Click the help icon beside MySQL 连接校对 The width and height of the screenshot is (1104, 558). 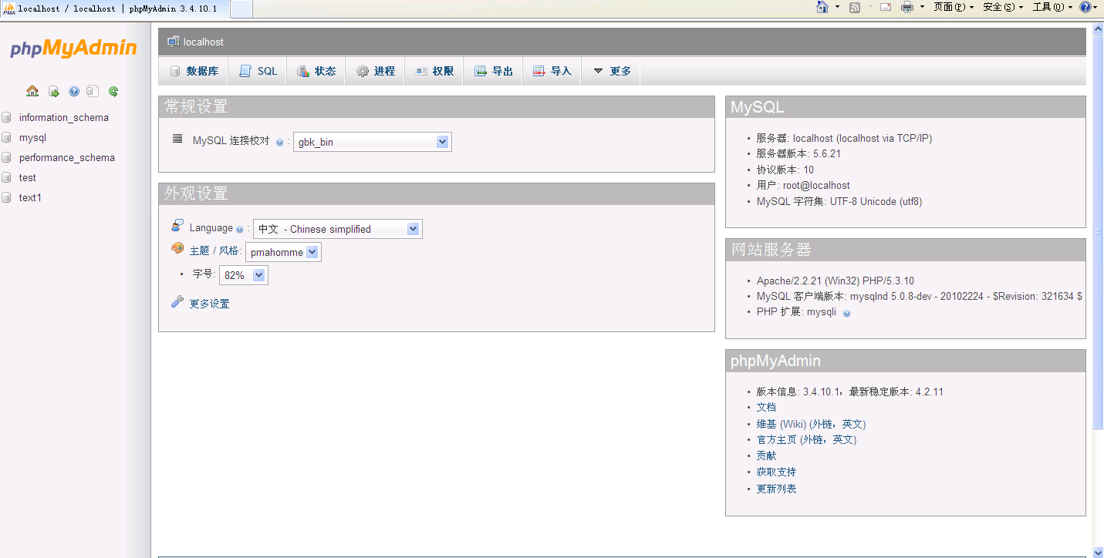(279, 143)
